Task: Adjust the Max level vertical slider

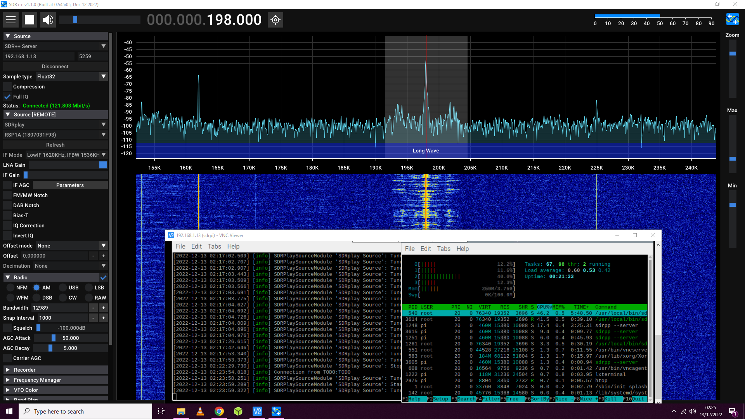Action: [733, 144]
